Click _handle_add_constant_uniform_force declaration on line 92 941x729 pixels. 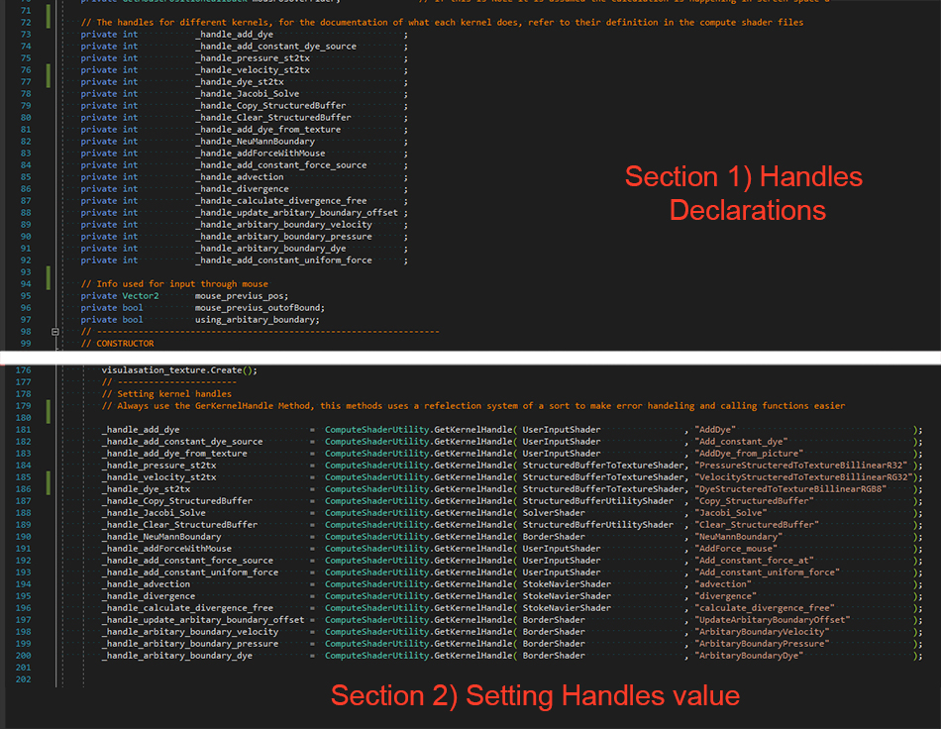(x=283, y=260)
